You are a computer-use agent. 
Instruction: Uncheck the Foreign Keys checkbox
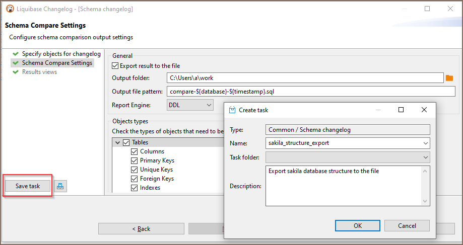pos(135,179)
